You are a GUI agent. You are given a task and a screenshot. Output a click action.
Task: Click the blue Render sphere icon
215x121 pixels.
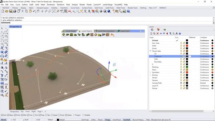click(109, 11)
